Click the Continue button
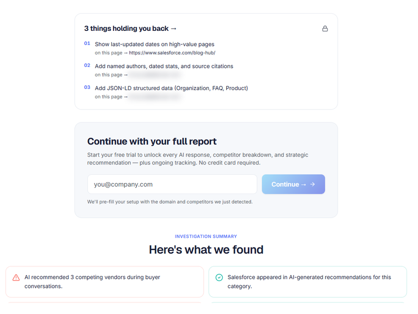Viewport: 418px width, 314px height. point(293,184)
